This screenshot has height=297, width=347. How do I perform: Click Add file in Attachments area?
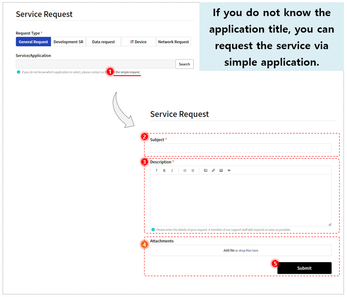click(229, 250)
